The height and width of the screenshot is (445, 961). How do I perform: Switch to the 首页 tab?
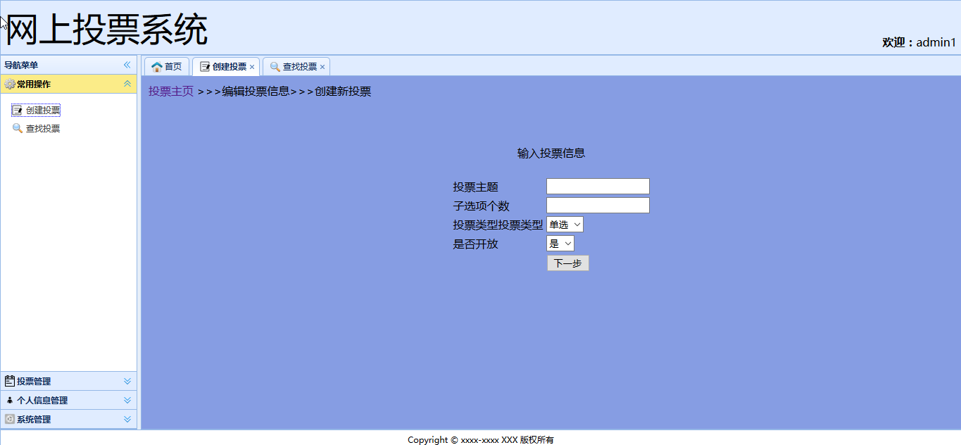coord(167,67)
